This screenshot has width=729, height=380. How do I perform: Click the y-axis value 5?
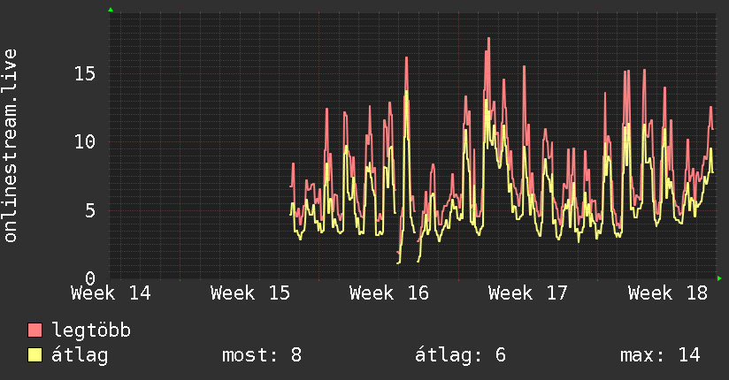(90, 210)
